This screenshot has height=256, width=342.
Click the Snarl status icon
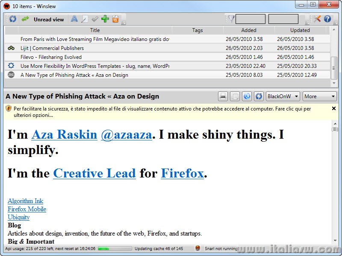point(198,248)
